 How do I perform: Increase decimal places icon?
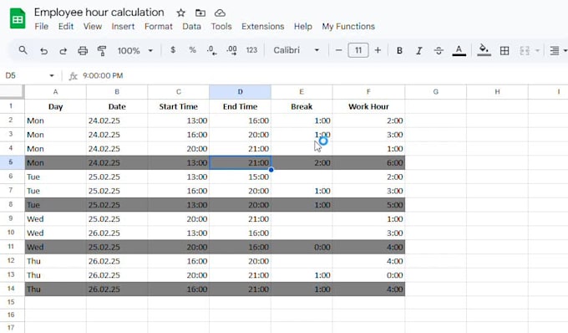pyautogui.click(x=231, y=50)
